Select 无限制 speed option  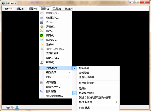coord(96,88)
